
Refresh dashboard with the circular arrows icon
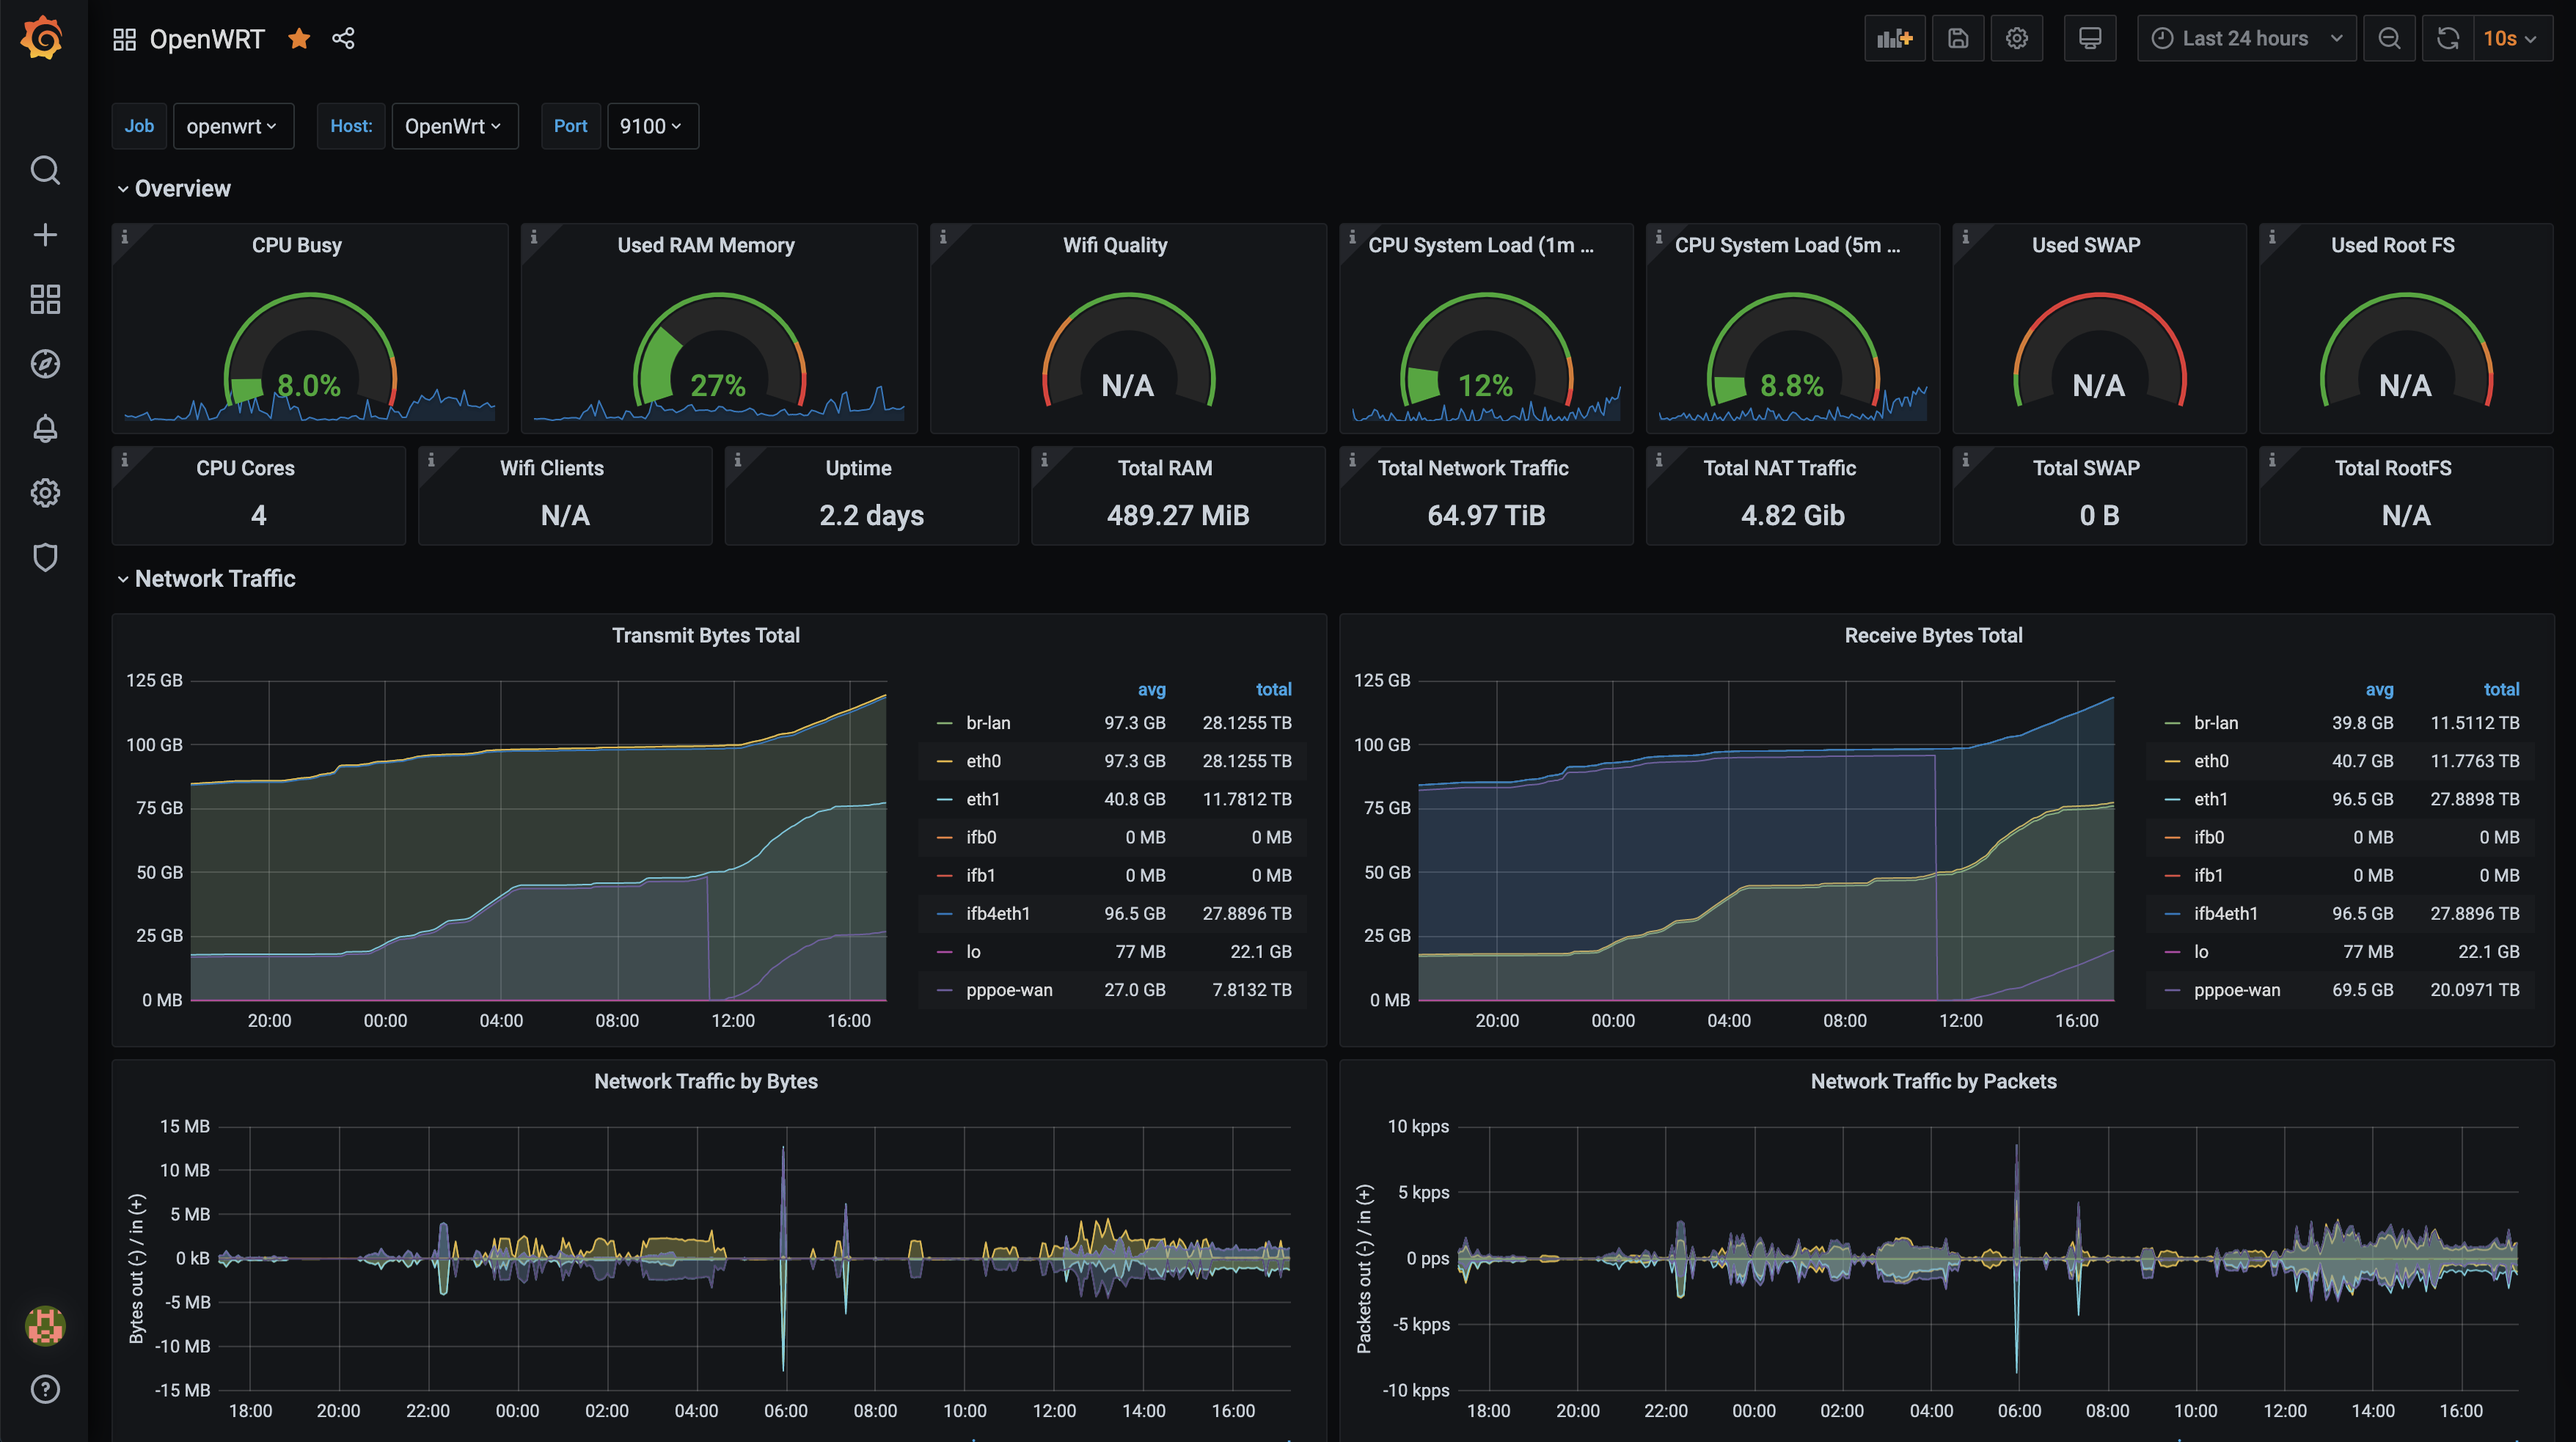tap(2447, 38)
